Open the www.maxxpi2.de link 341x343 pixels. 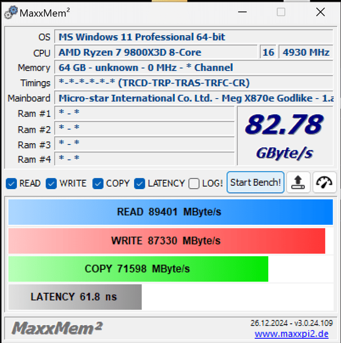[292, 334]
